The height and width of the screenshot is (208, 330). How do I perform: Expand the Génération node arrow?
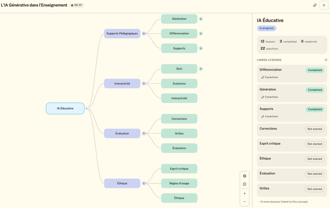point(201,19)
